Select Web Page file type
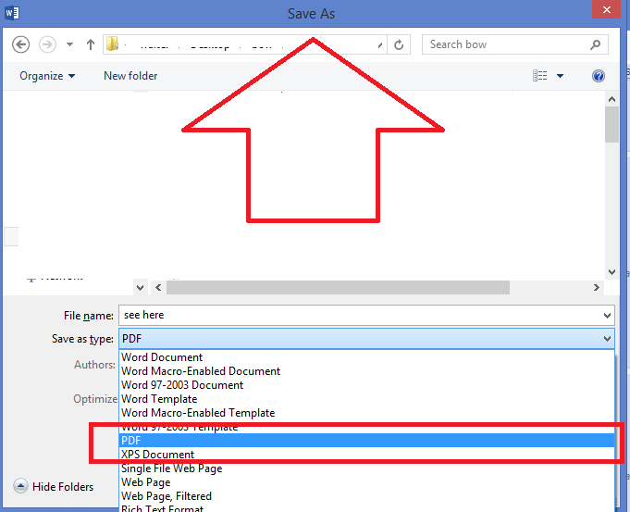 click(367, 482)
